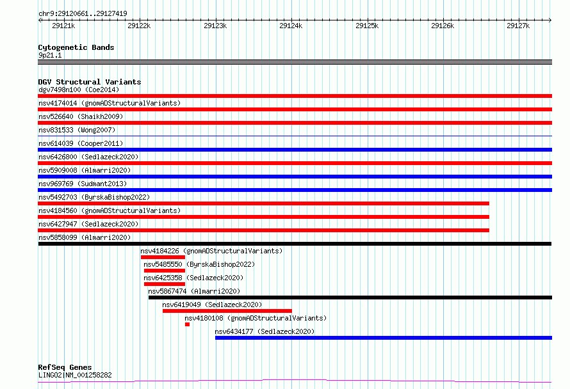
Task: Click the 29125k ruler tick label
Action: point(367,26)
